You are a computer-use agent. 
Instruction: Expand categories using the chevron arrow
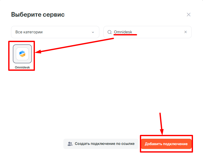pos(93,32)
